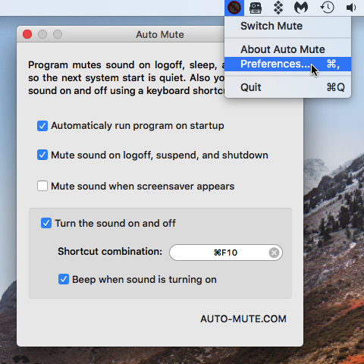364x364 pixels.
Task: Clear the shortcut combination field
Action: point(274,253)
